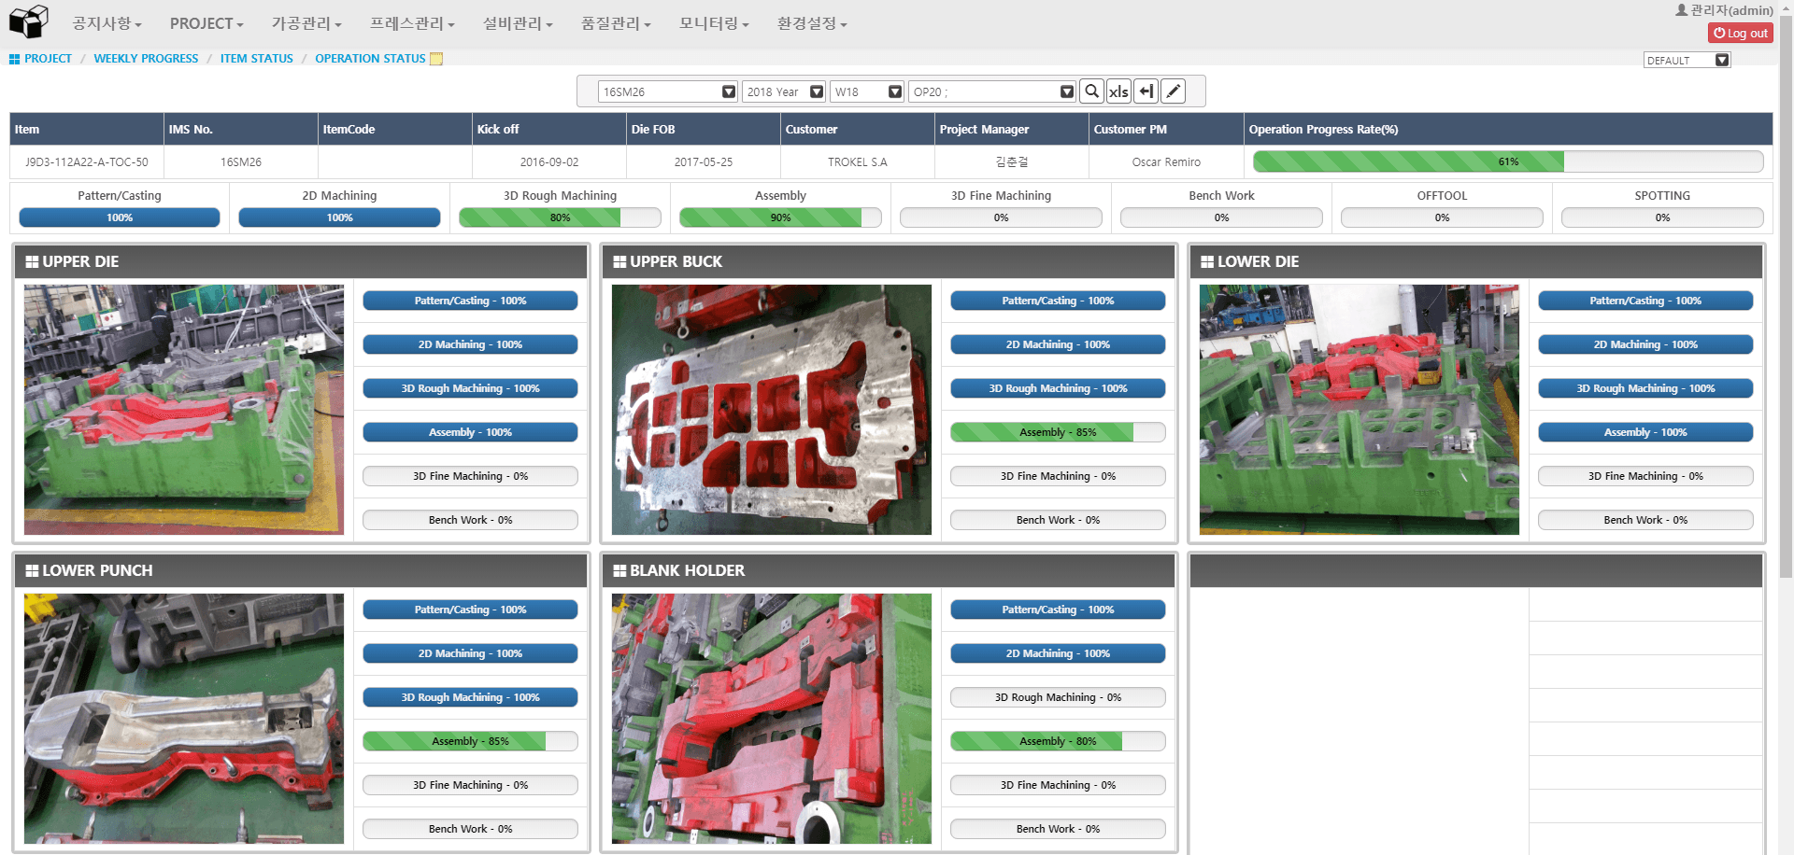Open the 모니터링 menu
Viewport: 1794px width, 855px height.
click(712, 23)
